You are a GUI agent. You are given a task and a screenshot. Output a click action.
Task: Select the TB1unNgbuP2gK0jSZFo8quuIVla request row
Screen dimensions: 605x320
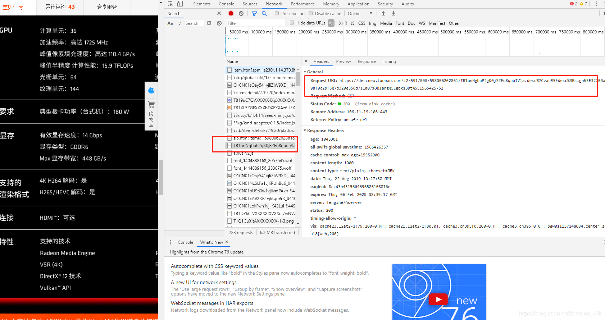click(x=260, y=145)
